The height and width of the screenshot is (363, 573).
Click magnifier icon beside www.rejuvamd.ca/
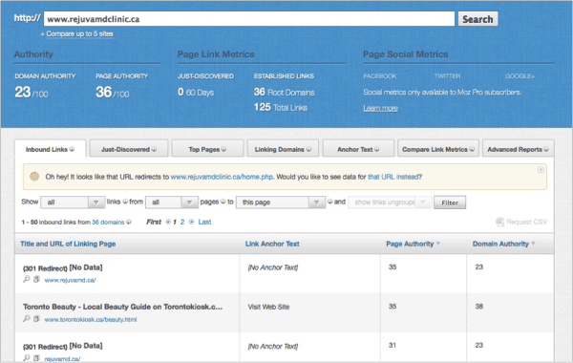point(27,279)
